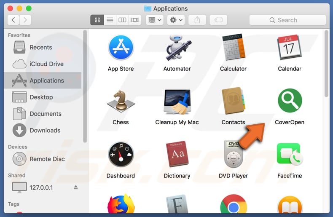Close the window with red button
Viewport: 333px width, 217px height.
coord(10,8)
